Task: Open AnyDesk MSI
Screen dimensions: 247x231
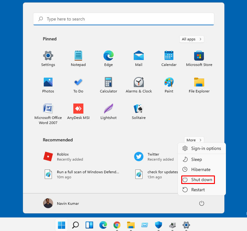Action: (x=78, y=111)
